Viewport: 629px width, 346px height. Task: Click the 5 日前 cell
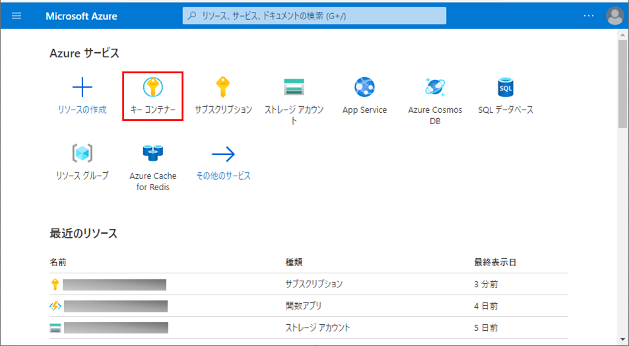486,328
